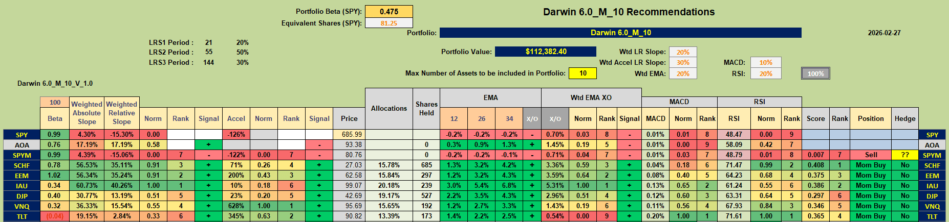This screenshot has width=949, height=222.
Task: Select the TLT beta cell (0.04)
Action: [55, 216]
